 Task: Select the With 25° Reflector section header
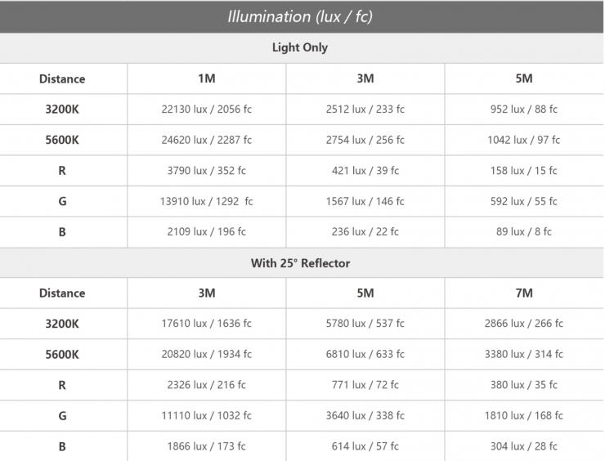point(300,262)
